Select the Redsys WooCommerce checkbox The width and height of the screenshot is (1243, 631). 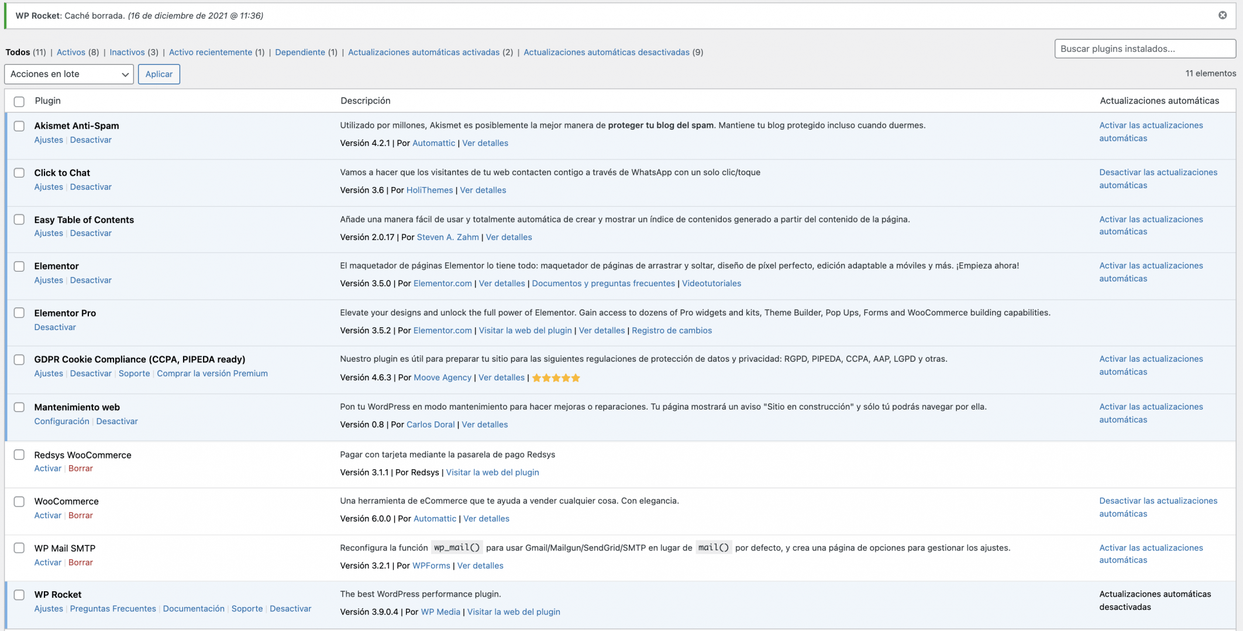coord(19,455)
